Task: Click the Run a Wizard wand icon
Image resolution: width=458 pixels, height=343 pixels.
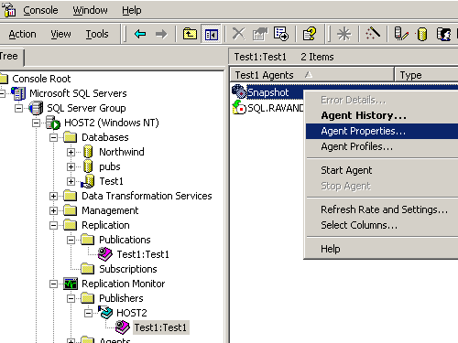Action: click(373, 34)
